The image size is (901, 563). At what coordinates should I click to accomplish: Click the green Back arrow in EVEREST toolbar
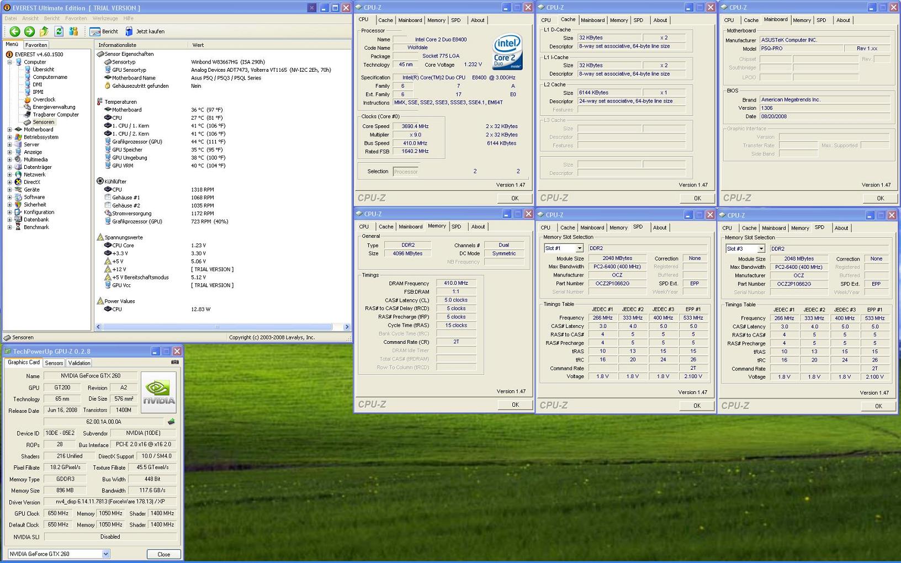(x=15, y=31)
